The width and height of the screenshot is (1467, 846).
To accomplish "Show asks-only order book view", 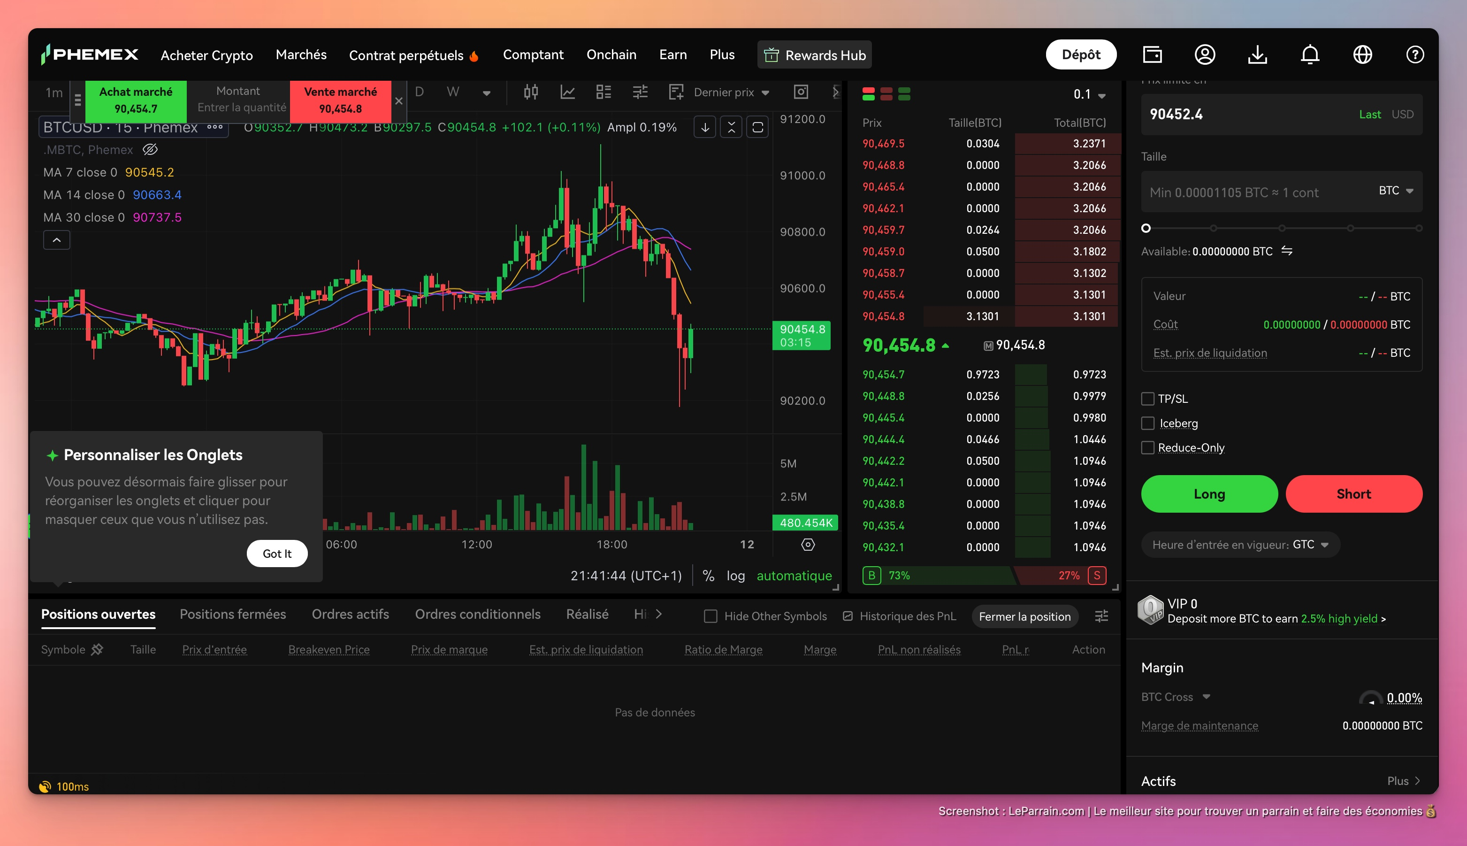I will point(886,93).
